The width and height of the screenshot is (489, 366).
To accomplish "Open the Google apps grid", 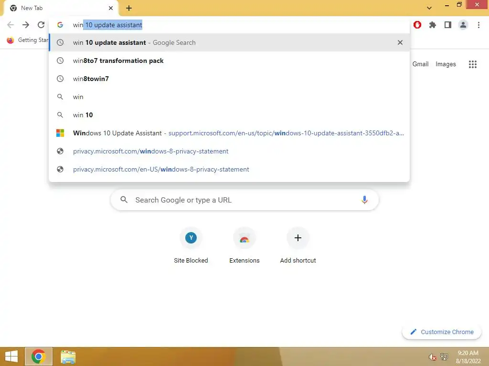I will pos(472,64).
